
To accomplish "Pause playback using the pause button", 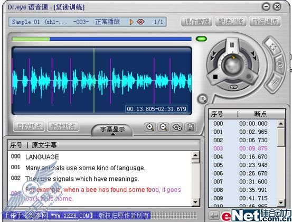I will [x=232, y=45].
